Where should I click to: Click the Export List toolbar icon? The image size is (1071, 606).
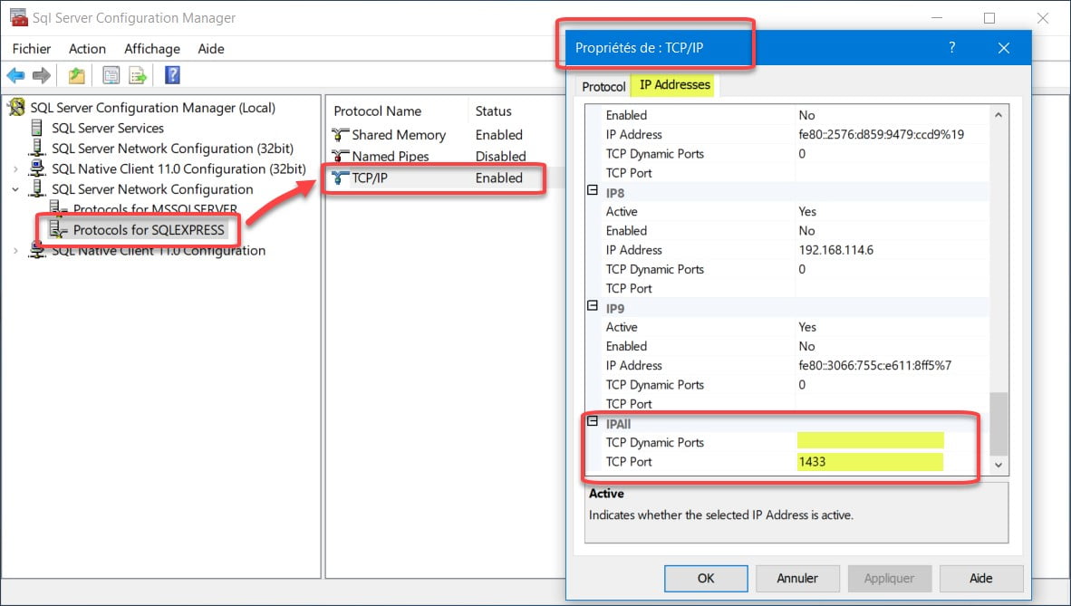[138, 76]
